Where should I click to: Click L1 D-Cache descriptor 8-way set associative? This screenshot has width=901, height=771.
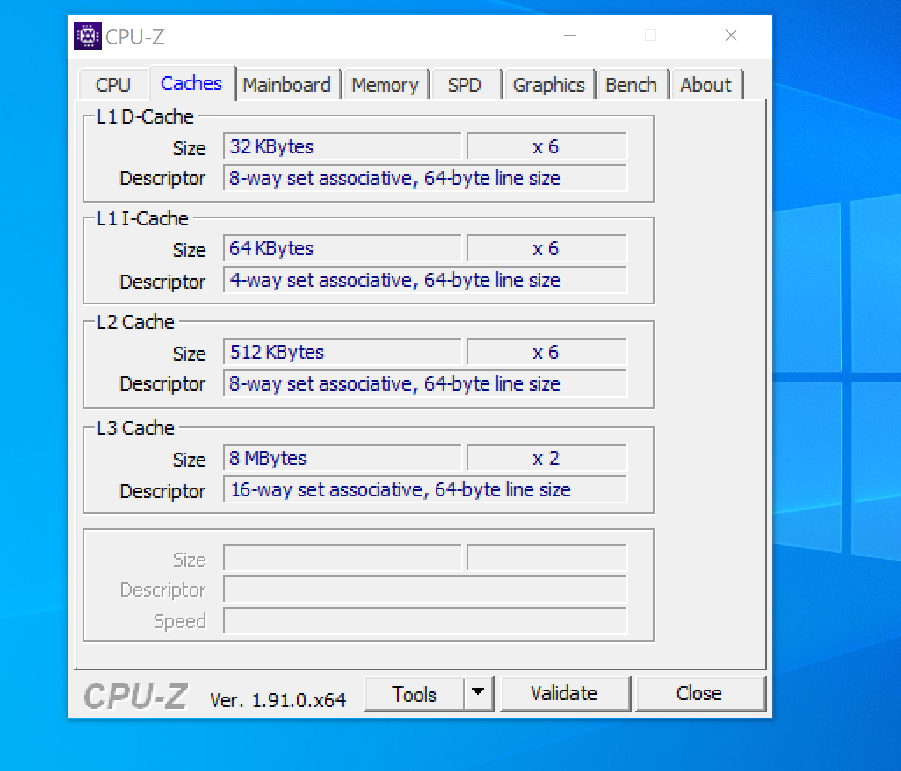point(425,178)
